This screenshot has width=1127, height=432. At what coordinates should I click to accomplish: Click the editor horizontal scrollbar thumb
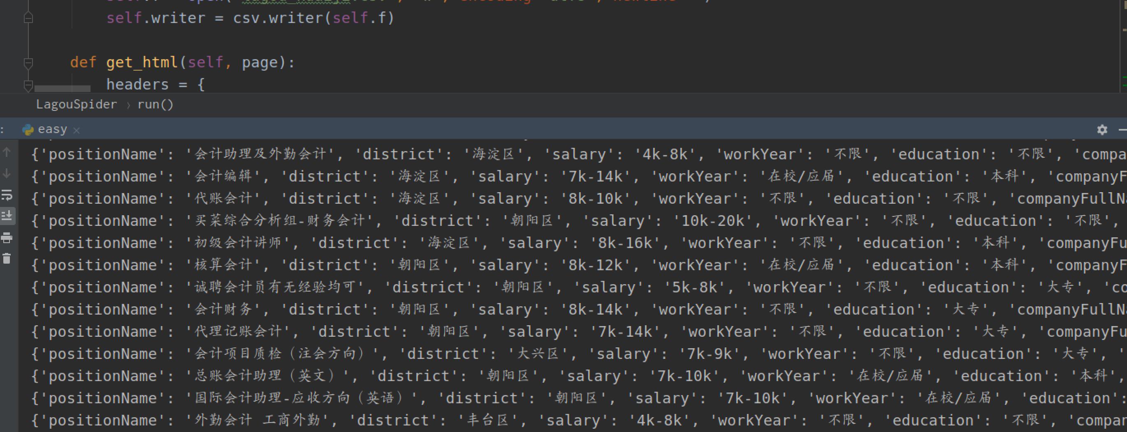pos(63,89)
